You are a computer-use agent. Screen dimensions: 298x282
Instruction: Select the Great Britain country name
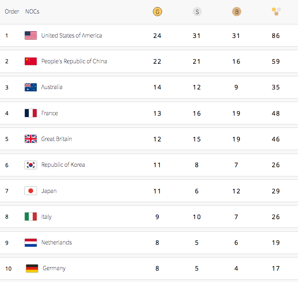tap(57, 139)
